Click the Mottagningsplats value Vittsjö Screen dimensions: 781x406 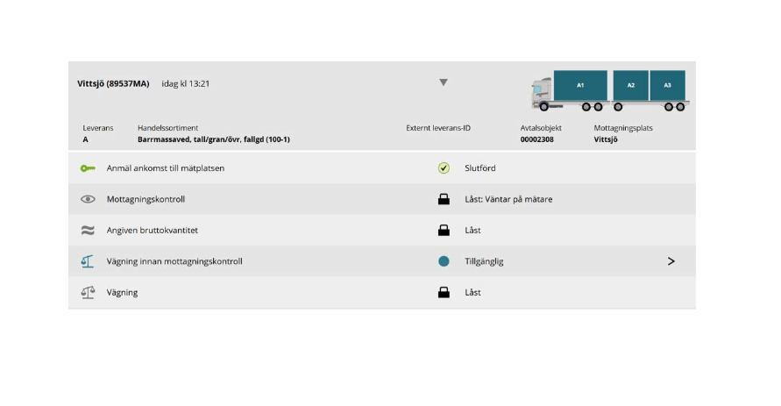click(x=606, y=139)
